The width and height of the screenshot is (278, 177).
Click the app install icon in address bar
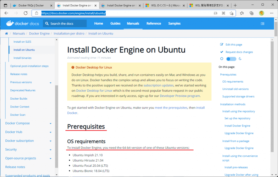click(215, 13)
